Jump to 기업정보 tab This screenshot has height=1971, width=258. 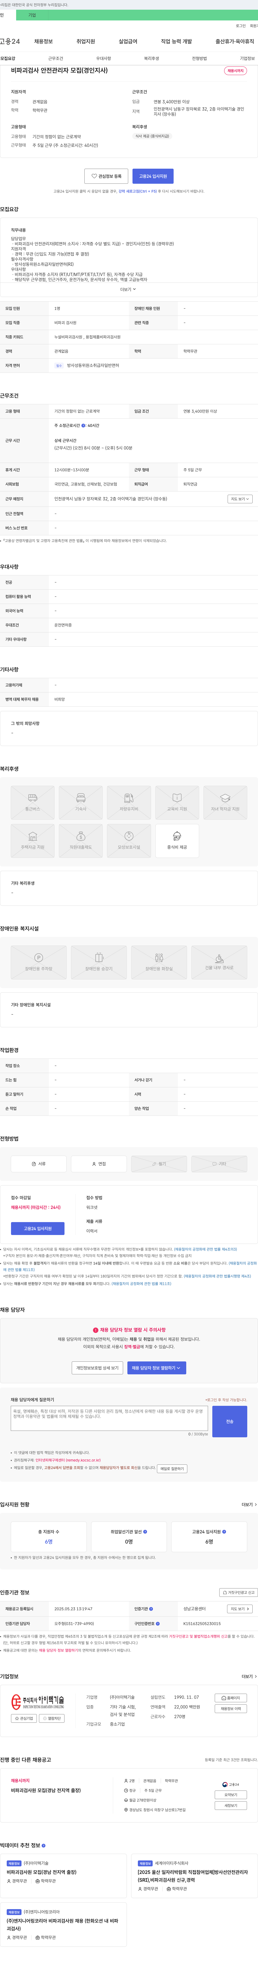point(247,58)
